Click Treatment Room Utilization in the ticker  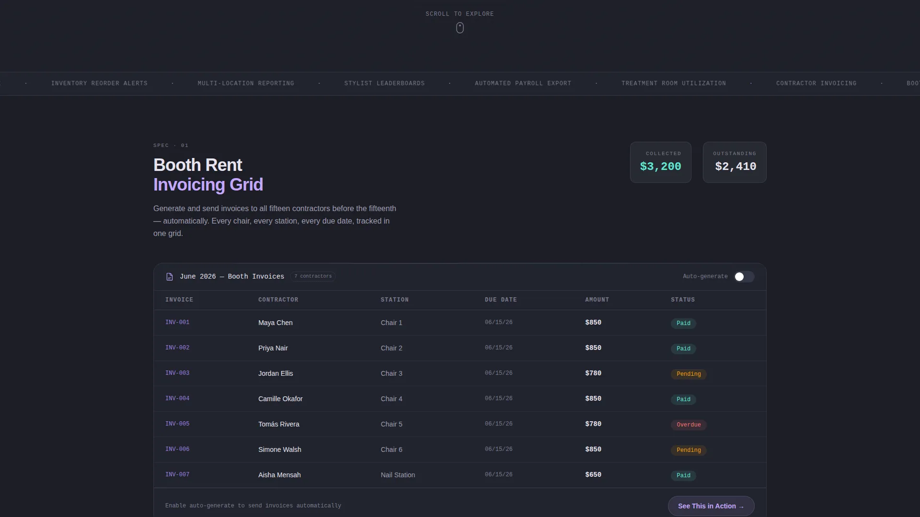tap(674, 83)
